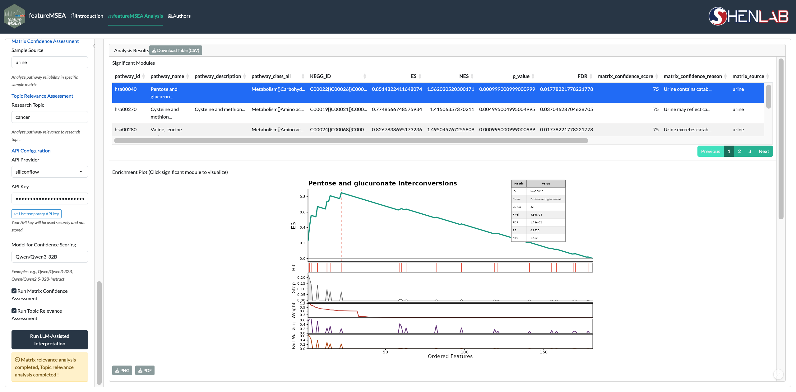This screenshot has width=796, height=392.
Task: Run LLM-Assisted Interpretation
Action: point(50,340)
